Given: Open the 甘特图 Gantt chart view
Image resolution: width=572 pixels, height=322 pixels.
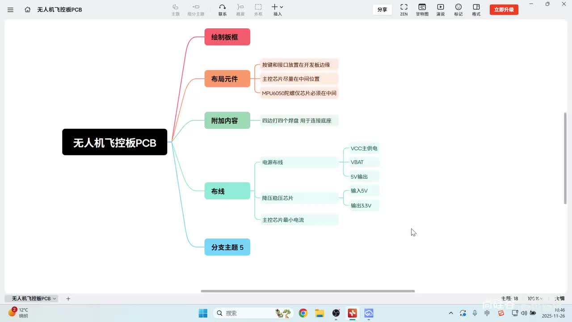Looking at the screenshot, I should pos(422,9).
